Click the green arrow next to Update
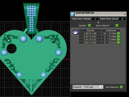The height and width of the screenshot is (97, 129). (x=89, y=26)
